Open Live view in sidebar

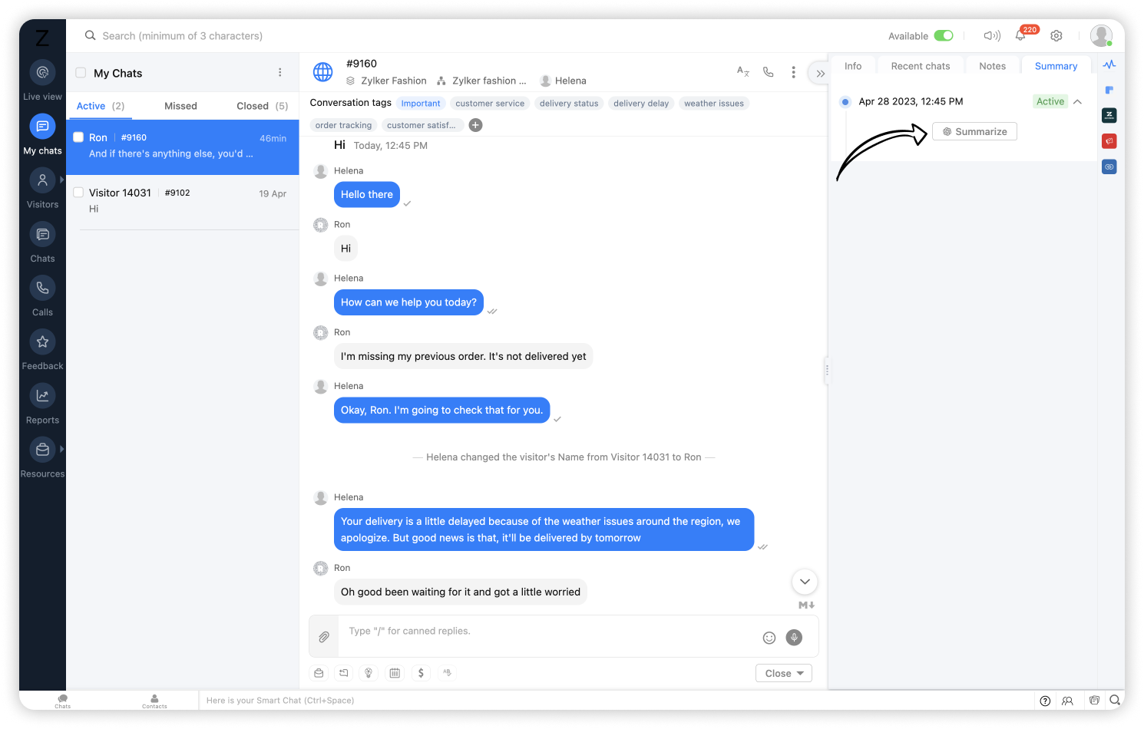click(x=42, y=81)
